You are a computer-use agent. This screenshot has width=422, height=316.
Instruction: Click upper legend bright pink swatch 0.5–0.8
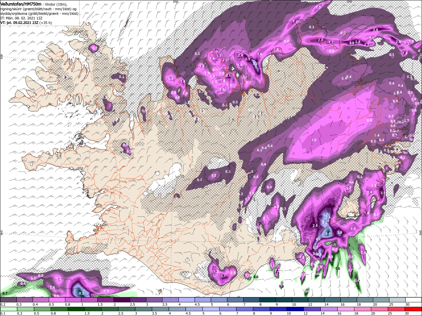pyautogui.click(x=57, y=300)
